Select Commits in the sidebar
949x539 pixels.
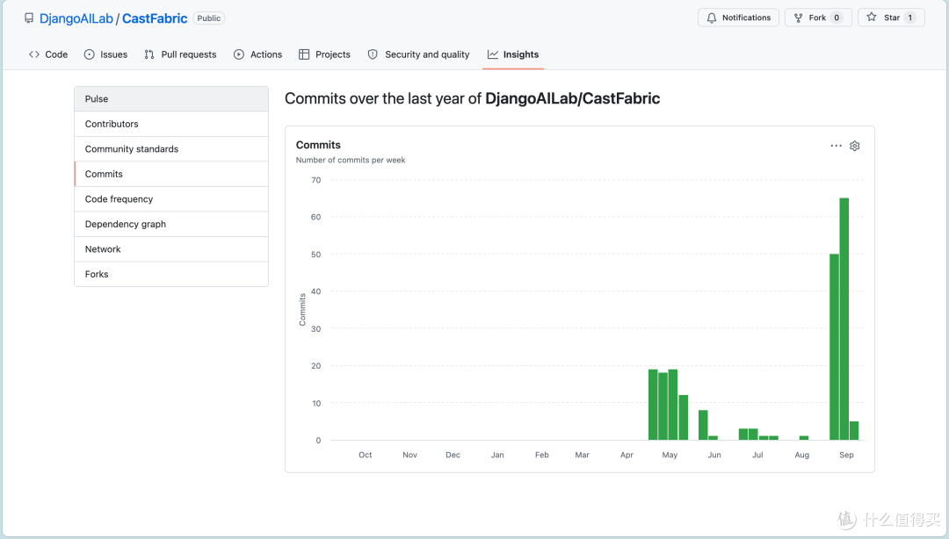tap(171, 174)
